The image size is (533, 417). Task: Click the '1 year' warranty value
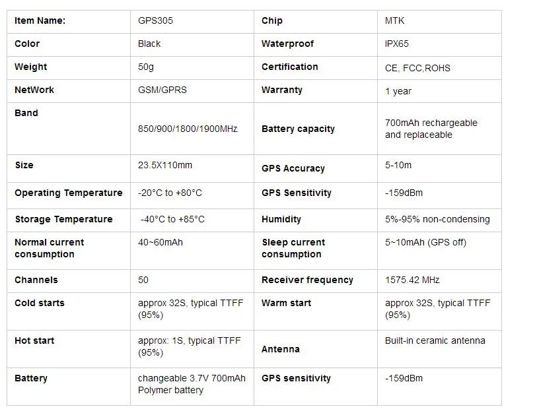click(x=398, y=91)
